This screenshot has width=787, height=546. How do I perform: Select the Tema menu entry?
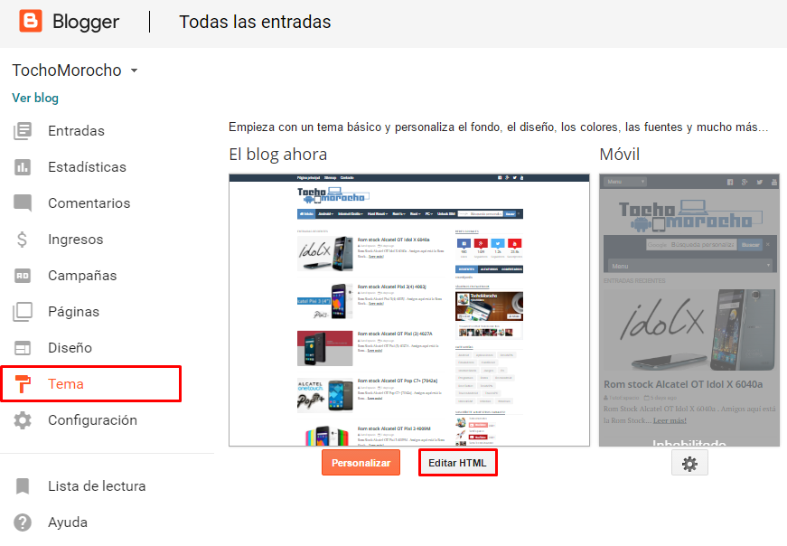coord(66,384)
